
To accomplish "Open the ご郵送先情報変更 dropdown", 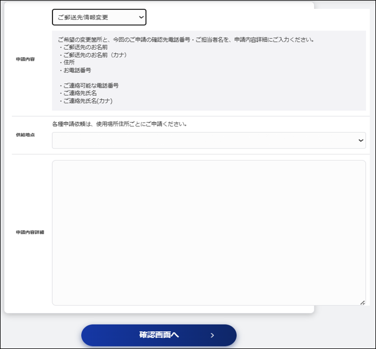I will click(x=99, y=17).
